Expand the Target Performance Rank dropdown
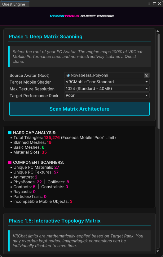 (x=107, y=95)
